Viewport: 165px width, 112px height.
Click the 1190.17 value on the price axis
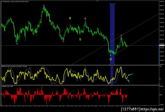[162, 31]
